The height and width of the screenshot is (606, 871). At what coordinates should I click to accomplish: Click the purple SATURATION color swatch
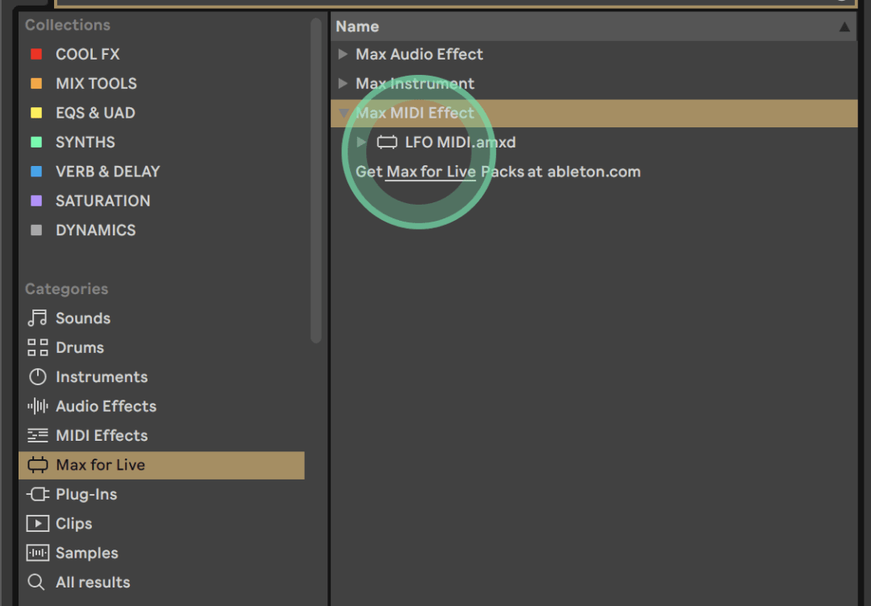pyautogui.click(x=36, y=201)
